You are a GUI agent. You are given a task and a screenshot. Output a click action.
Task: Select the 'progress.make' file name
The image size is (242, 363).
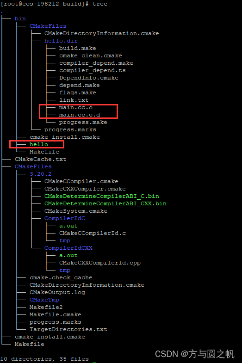tap(83, 123)
